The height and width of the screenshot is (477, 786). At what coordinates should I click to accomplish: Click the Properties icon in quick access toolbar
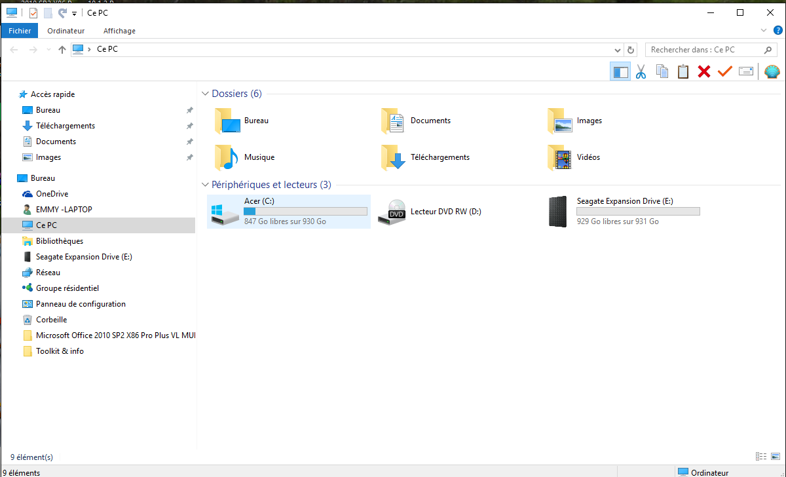pos(33,13)
